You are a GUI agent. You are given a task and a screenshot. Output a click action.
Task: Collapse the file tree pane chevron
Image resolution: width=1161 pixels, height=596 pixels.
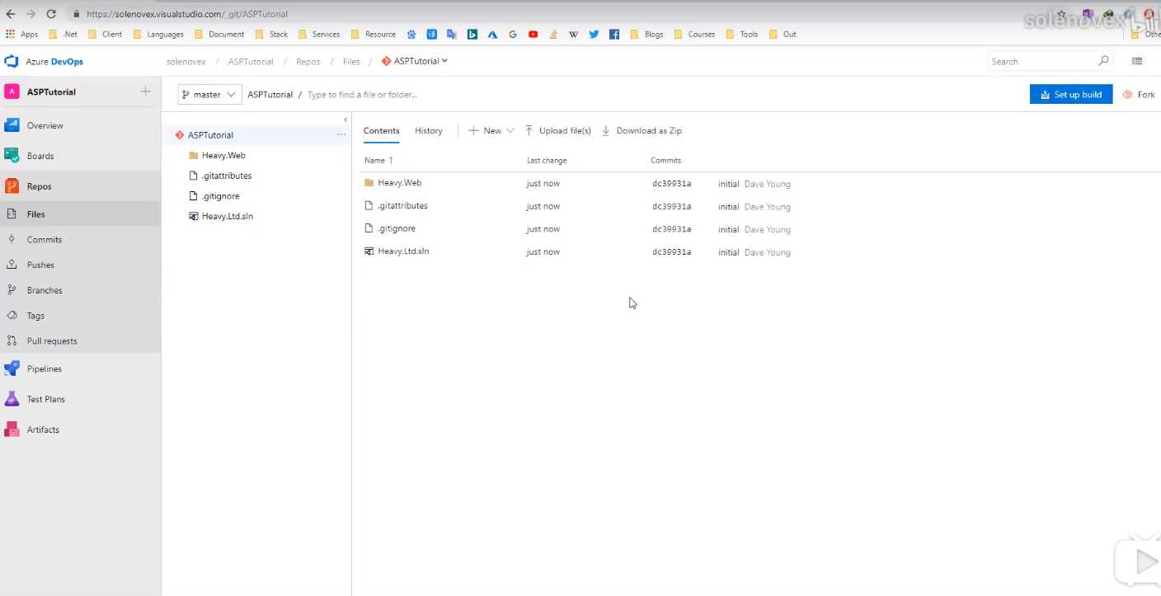[345, 120]
